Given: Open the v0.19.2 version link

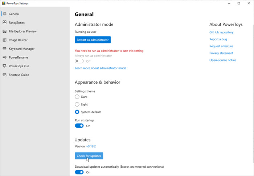Looking at the screenshot, I should point(91,146).
